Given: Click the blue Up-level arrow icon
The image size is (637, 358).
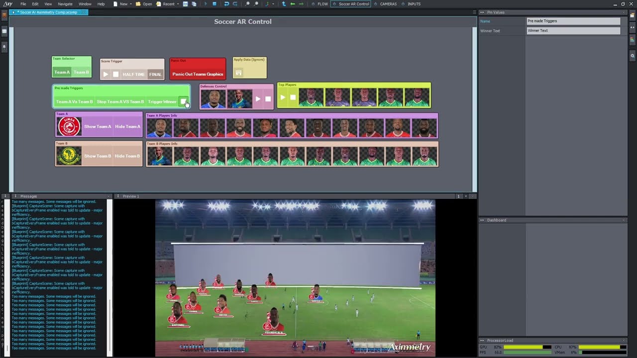Looking at the screenshot, I should point(284,4).
